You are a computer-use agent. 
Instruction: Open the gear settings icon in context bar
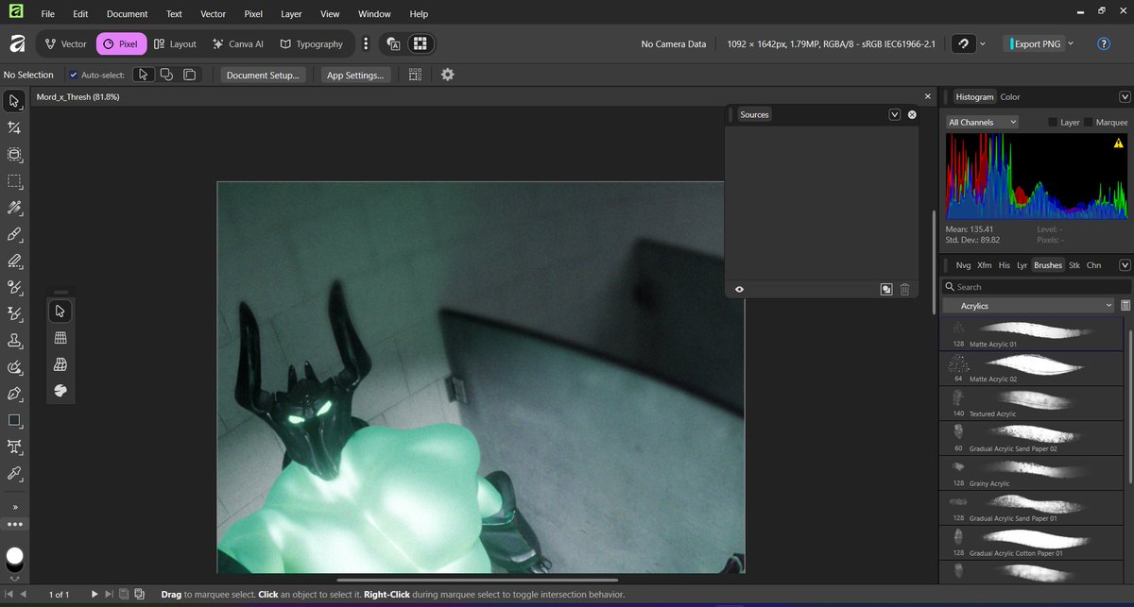448,75
